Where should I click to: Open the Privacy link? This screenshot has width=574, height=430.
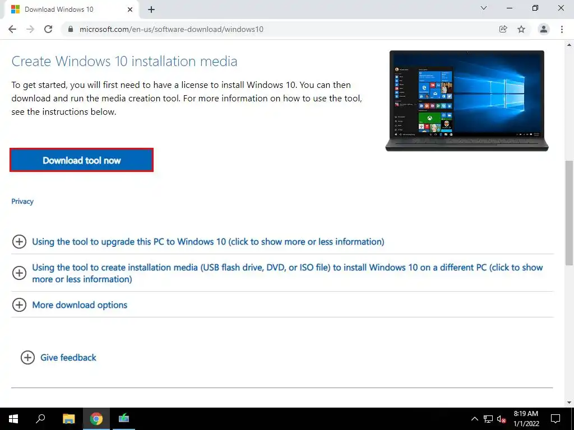[x=22, y=202]
